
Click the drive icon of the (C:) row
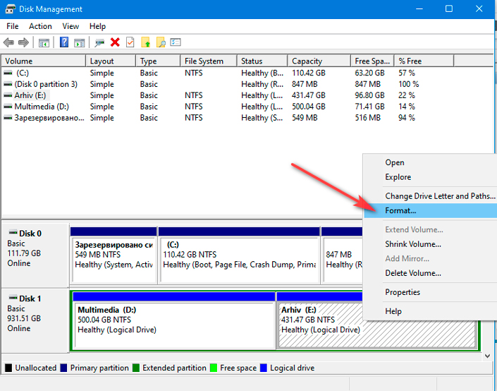point(8,73)
